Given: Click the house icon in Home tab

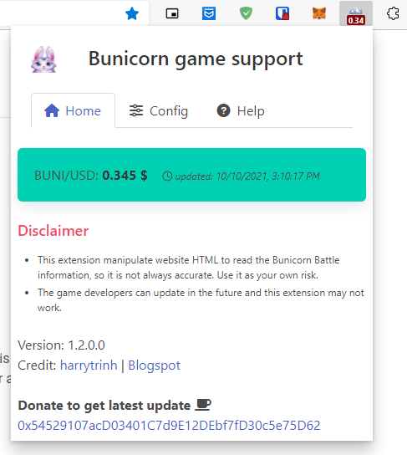Looking at the screenshot, I should [x=52, y=110].
